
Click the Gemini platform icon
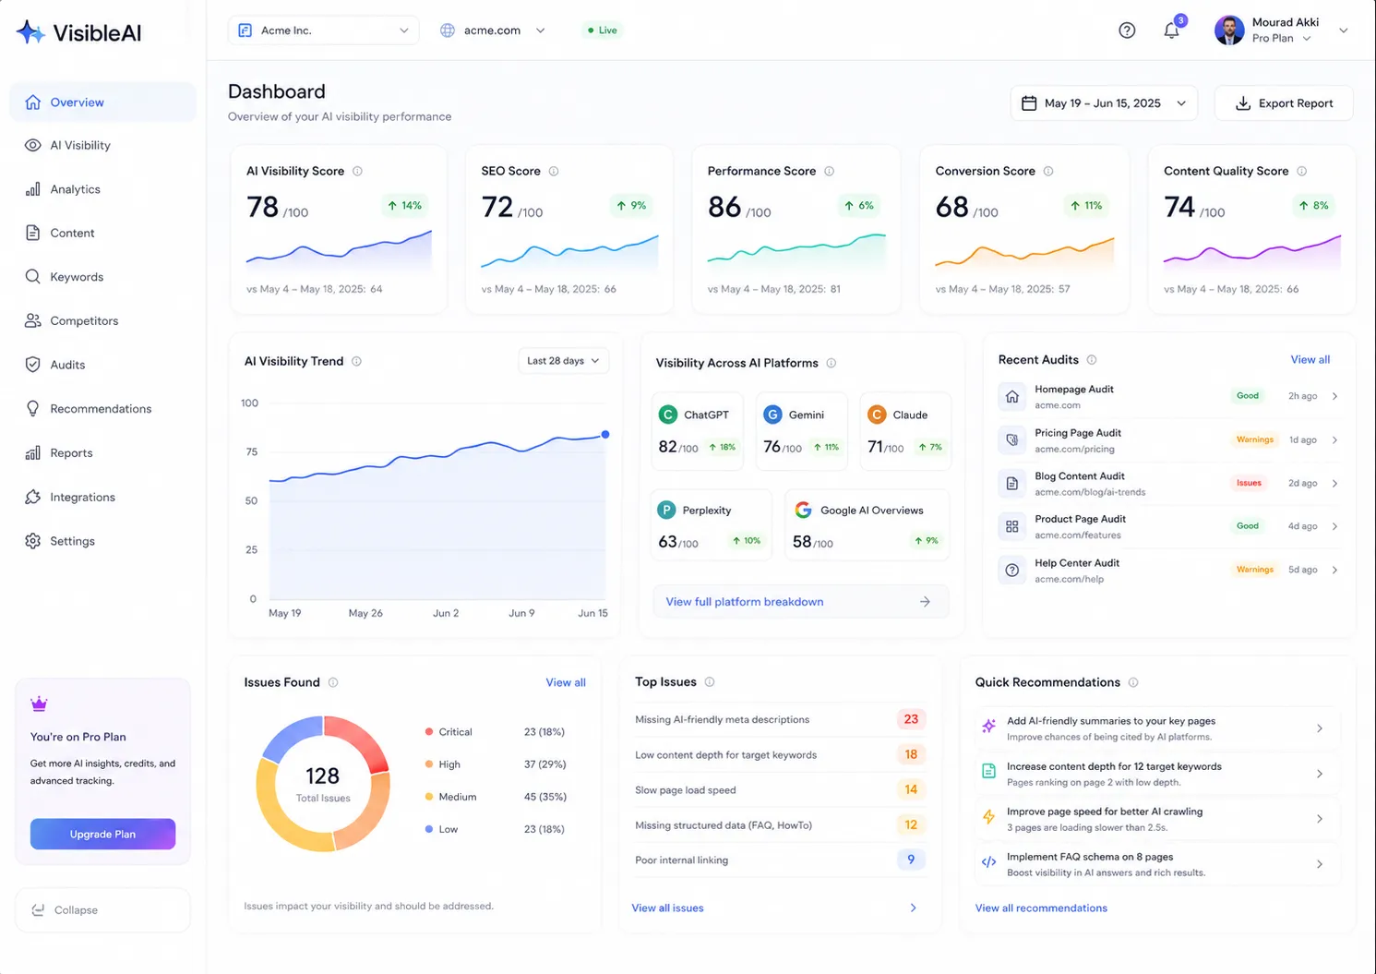[772, 415]
